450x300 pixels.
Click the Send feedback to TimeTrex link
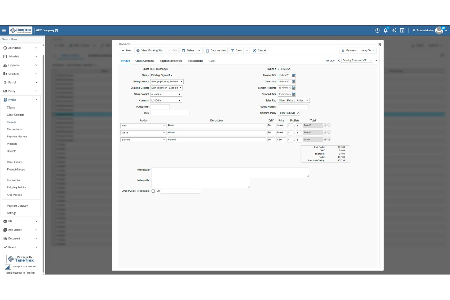tap(20, 273)
